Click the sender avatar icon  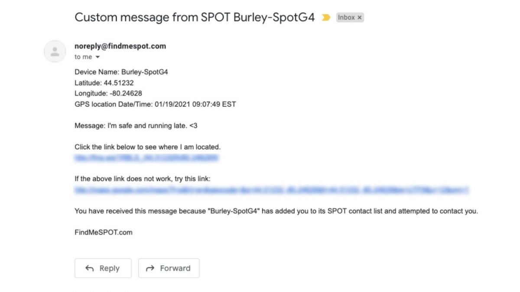click(x=55, y=51)
